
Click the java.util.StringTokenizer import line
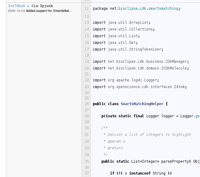(x=128, y=49)
